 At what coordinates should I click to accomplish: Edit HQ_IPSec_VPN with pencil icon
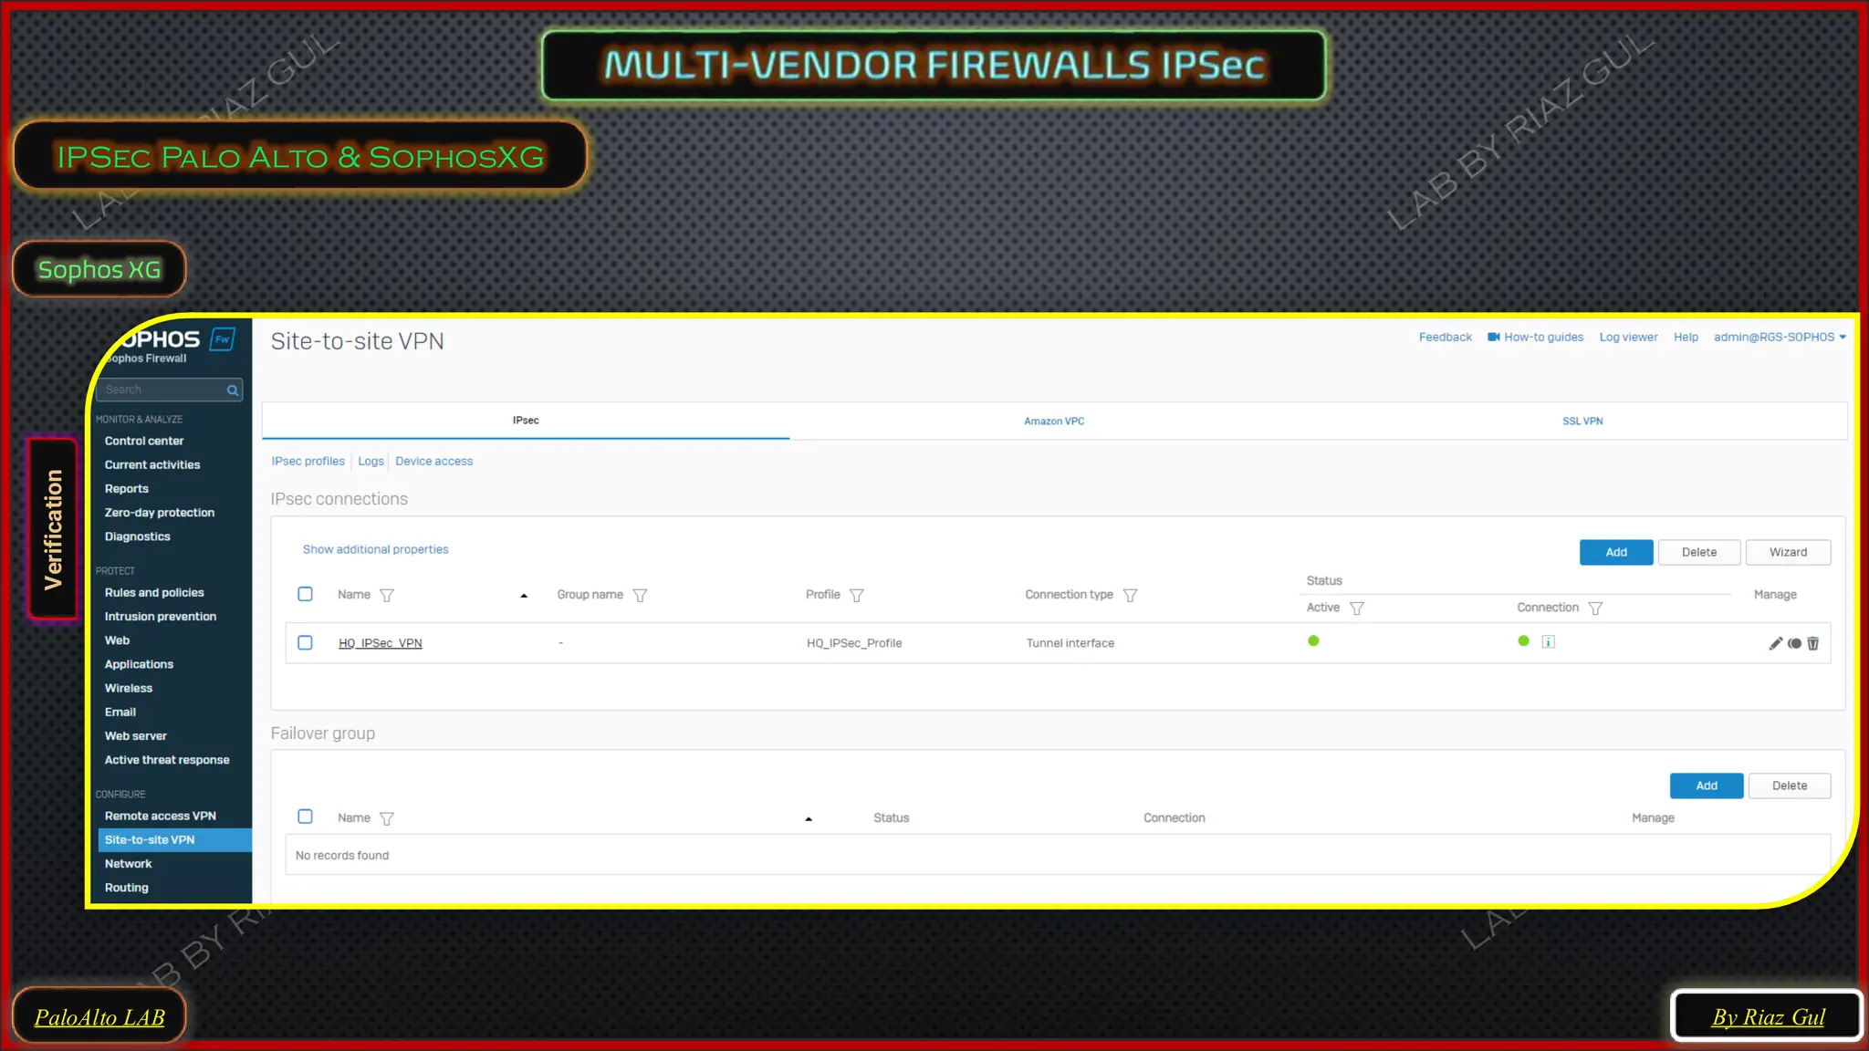[x=1775, y=643]
